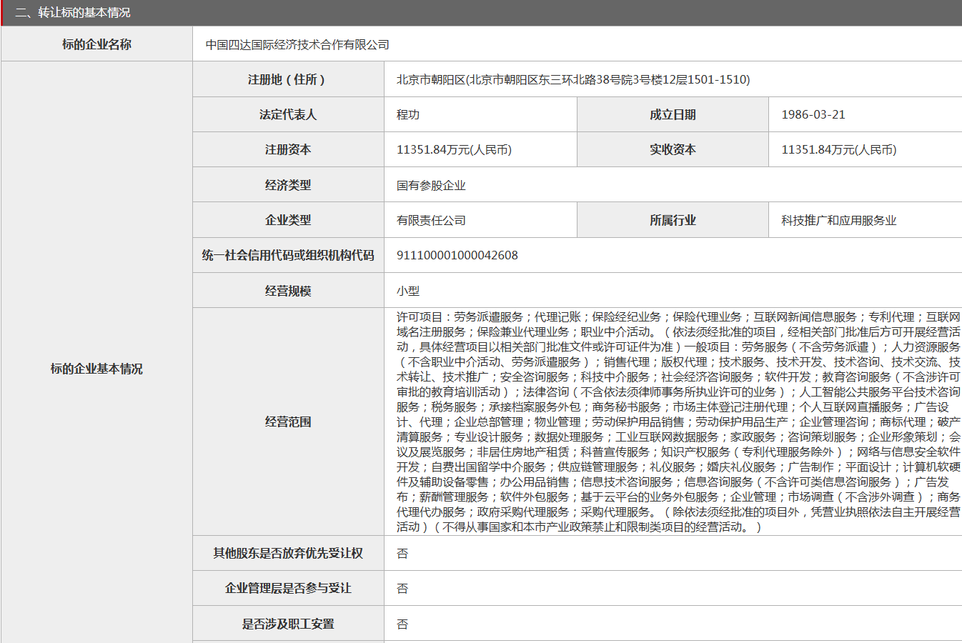Click the 实收资本 label
962x643 pixels.
pos(673,149)
